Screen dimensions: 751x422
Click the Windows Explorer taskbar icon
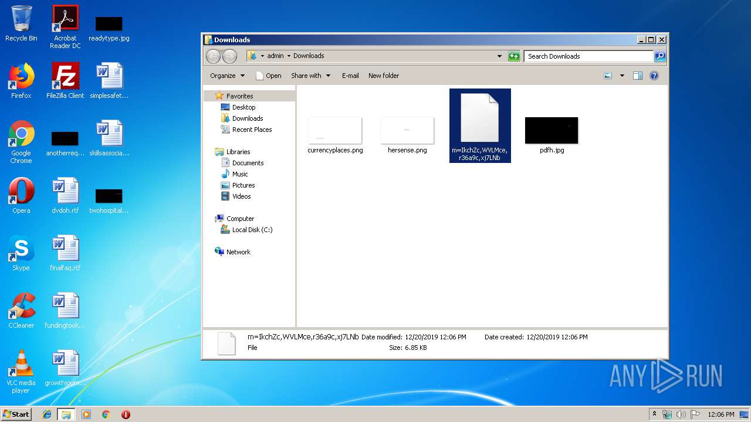pos(66,414)
